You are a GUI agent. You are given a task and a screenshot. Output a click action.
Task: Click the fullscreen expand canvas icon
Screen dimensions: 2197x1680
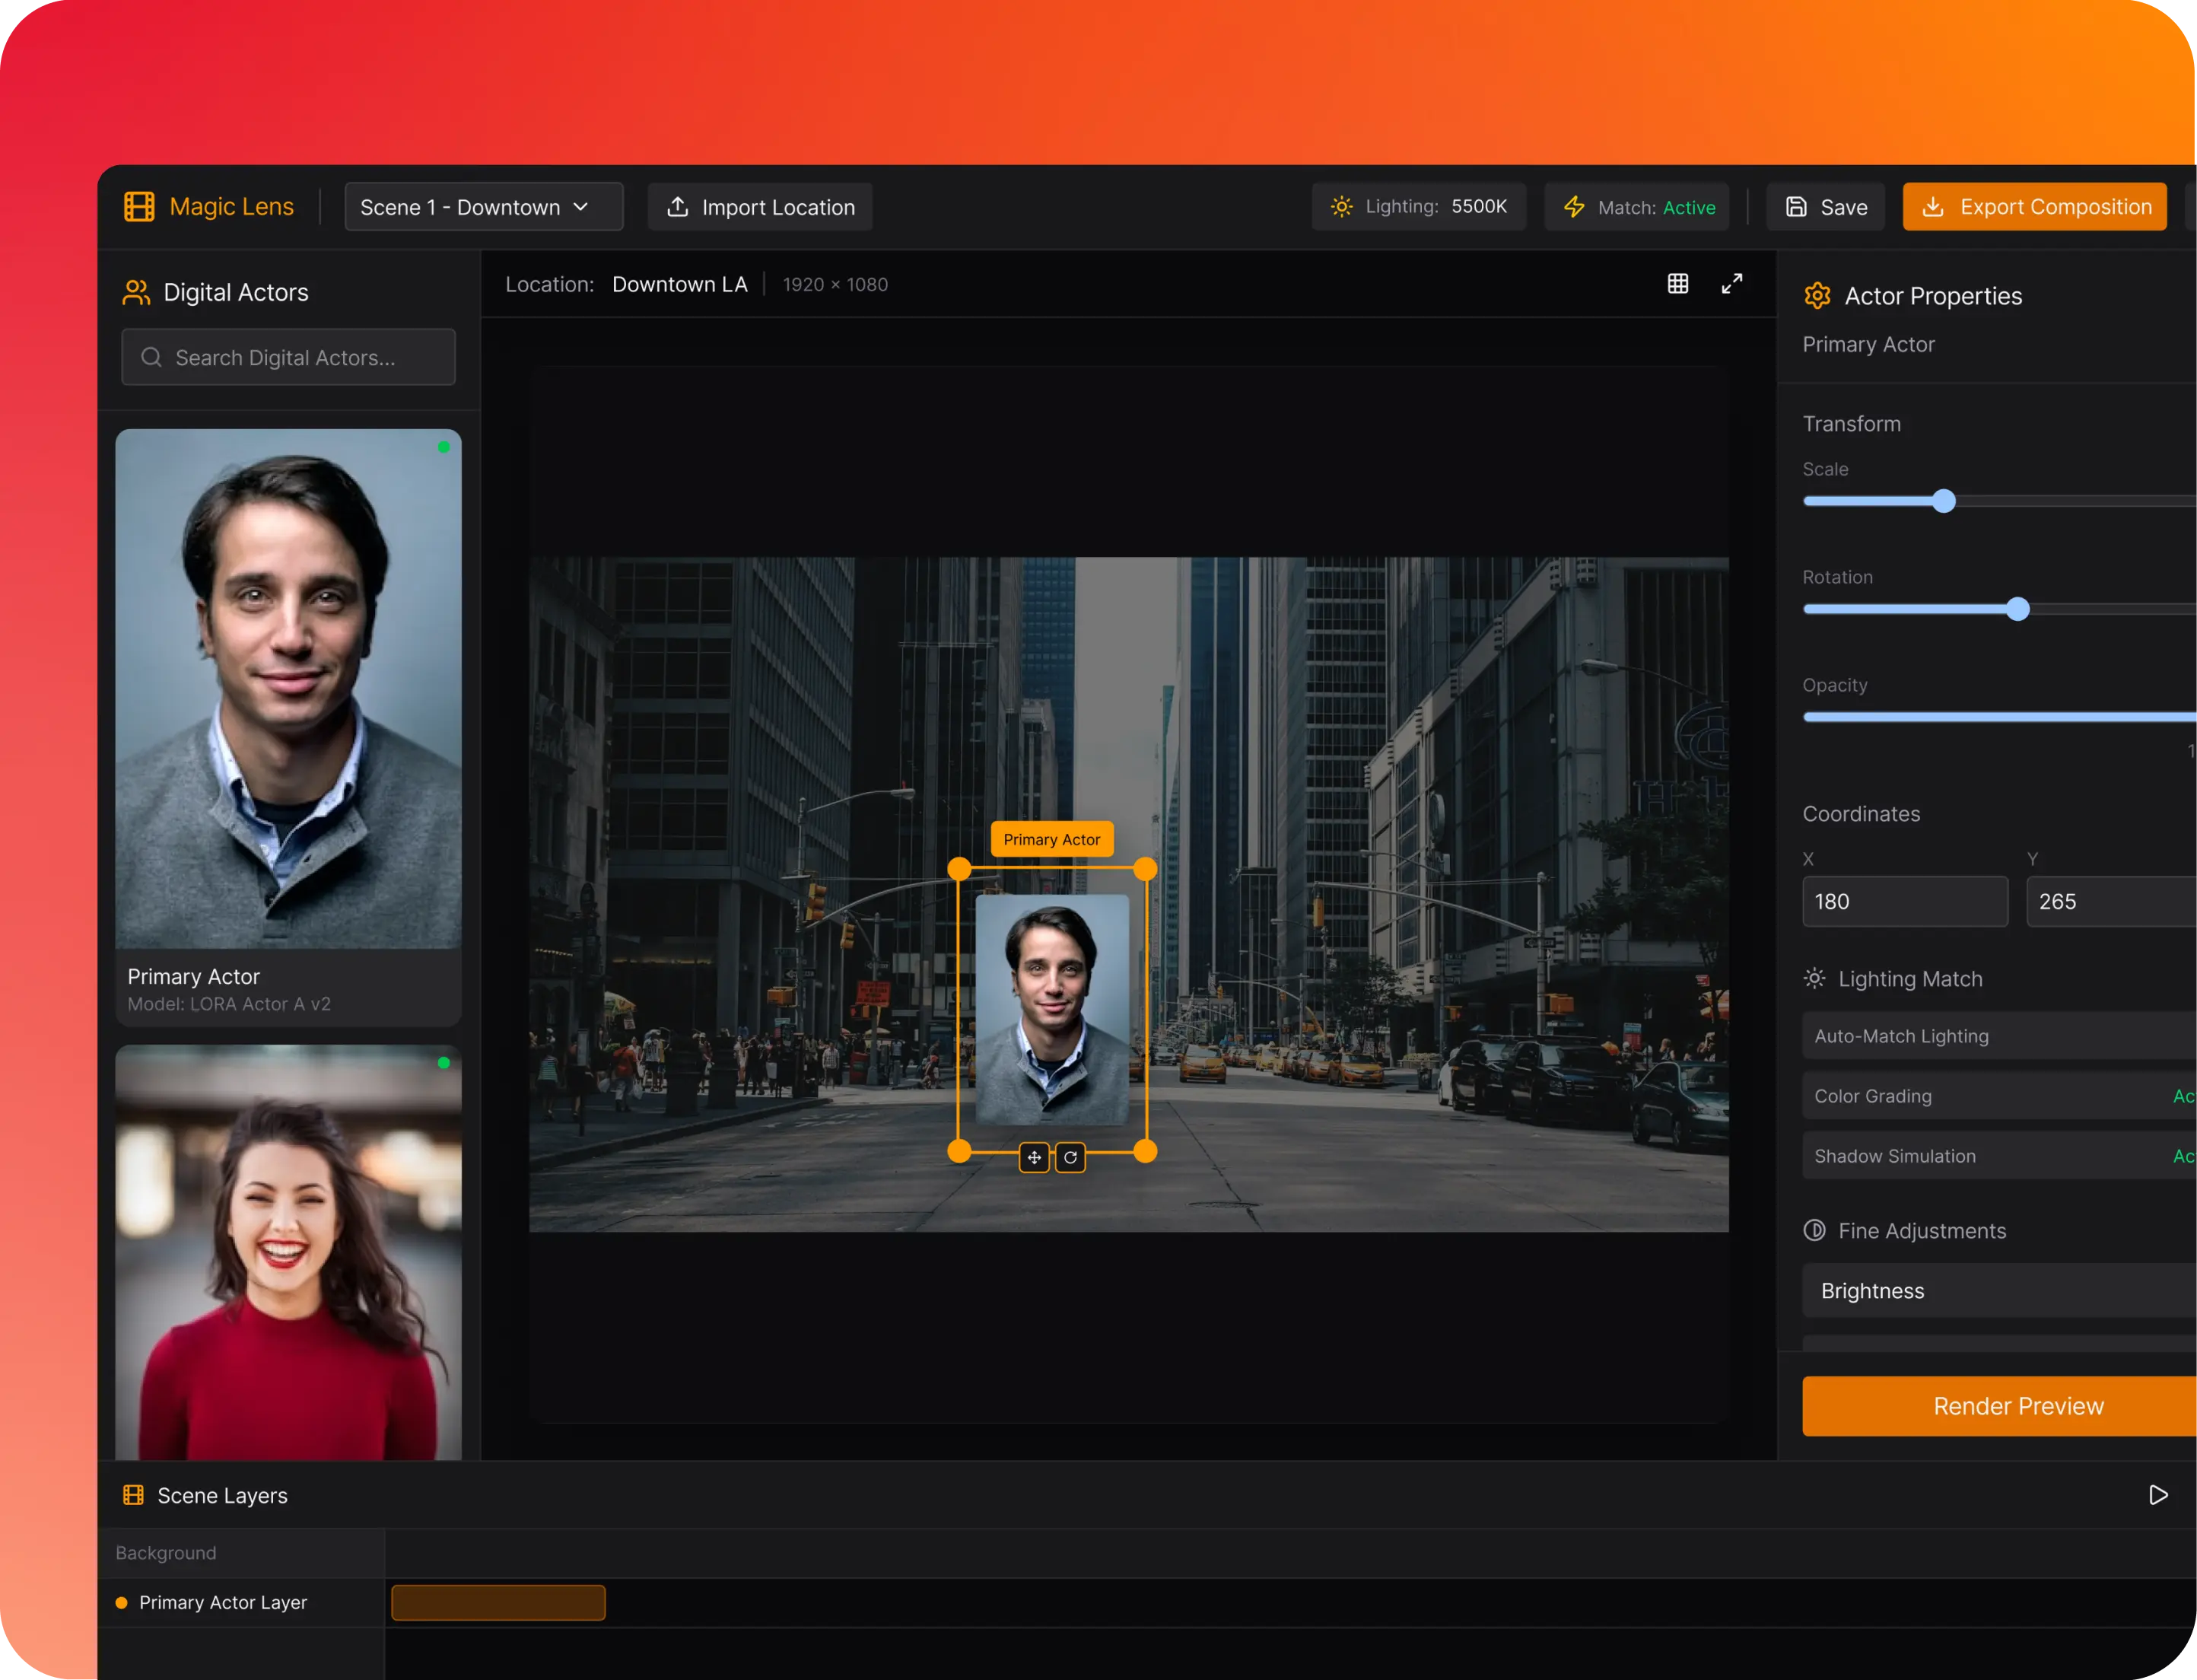click(x=1732, y=284)
